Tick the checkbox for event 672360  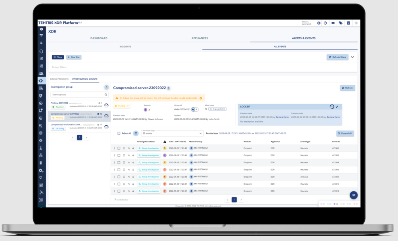[119, 148]
